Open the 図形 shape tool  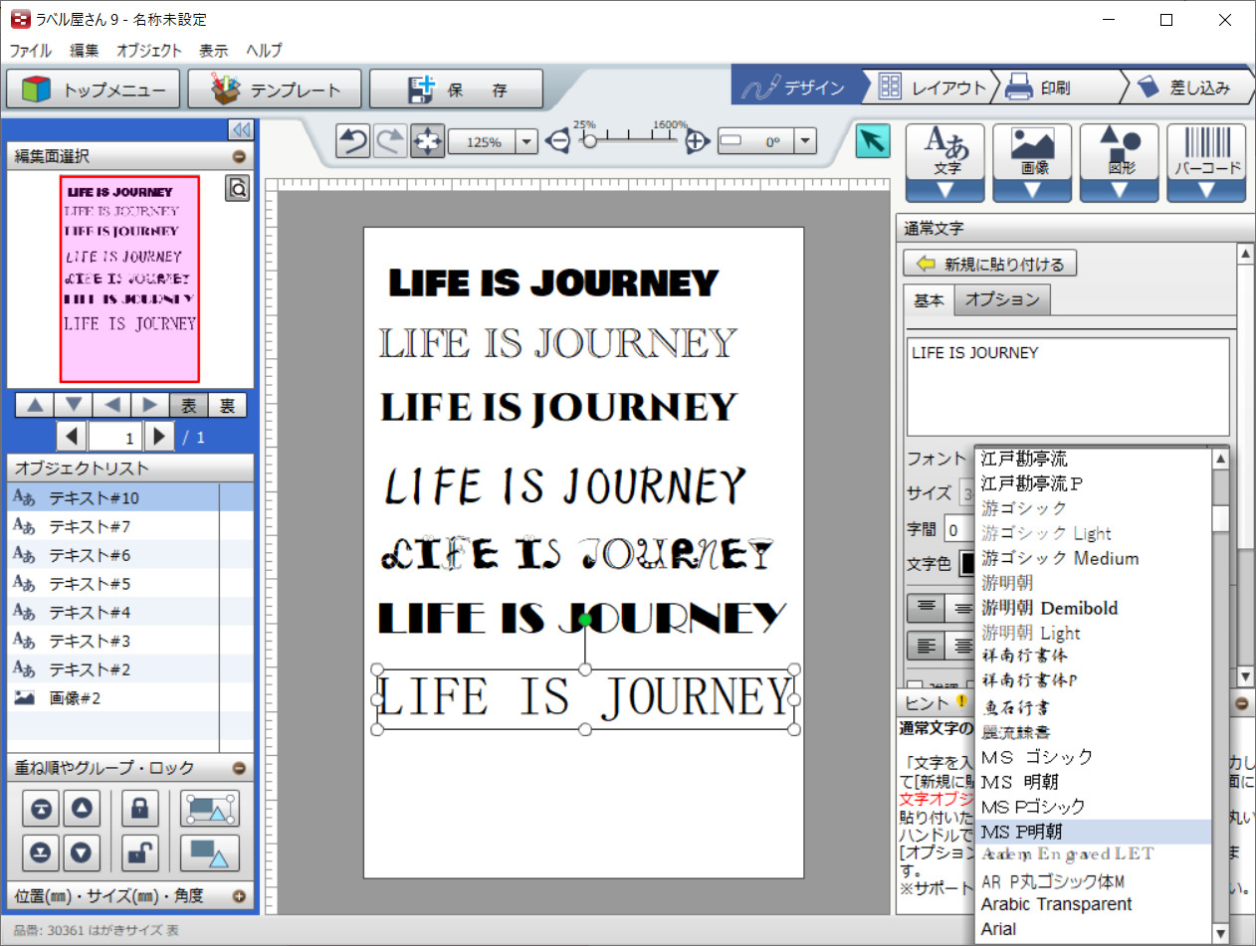[x=1120, y=164]
